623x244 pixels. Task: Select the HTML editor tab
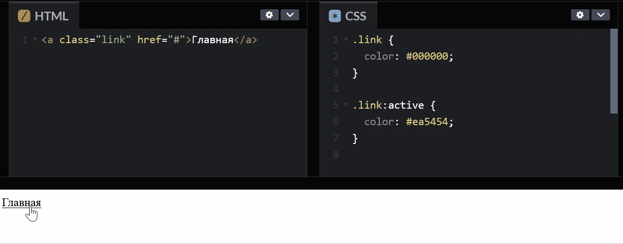coord(44,16)
